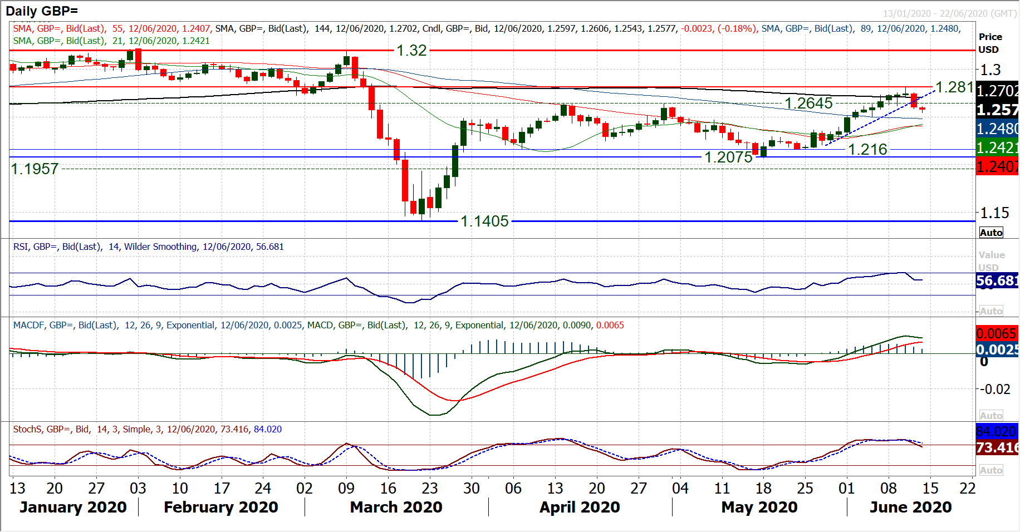Open the StochS indicator legend text
Screen dimensions: 1020x532
pyautogui.click(x=147, y=429)
